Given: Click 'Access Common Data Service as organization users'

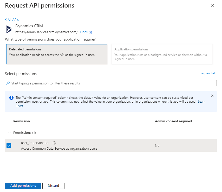Looking at the screenshot, I should pos(59,149).
